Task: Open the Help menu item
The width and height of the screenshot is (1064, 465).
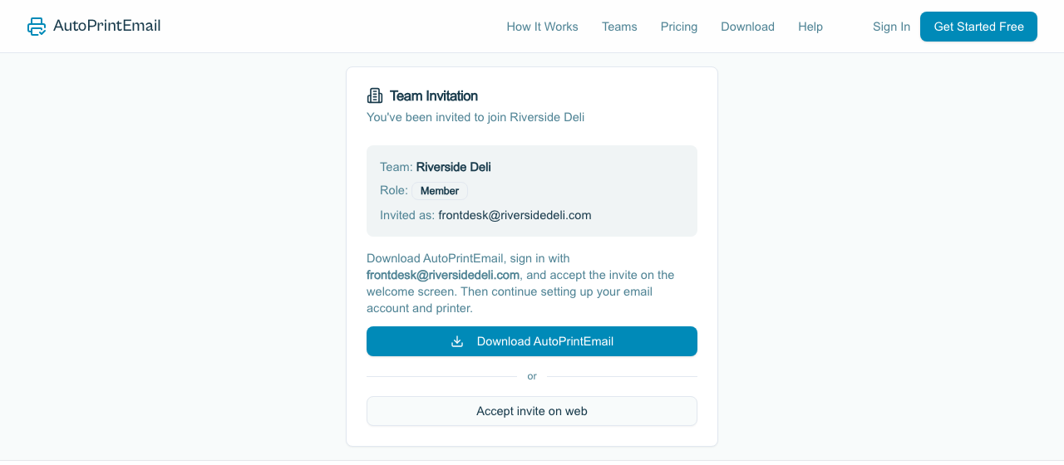Action: [810, 27]
